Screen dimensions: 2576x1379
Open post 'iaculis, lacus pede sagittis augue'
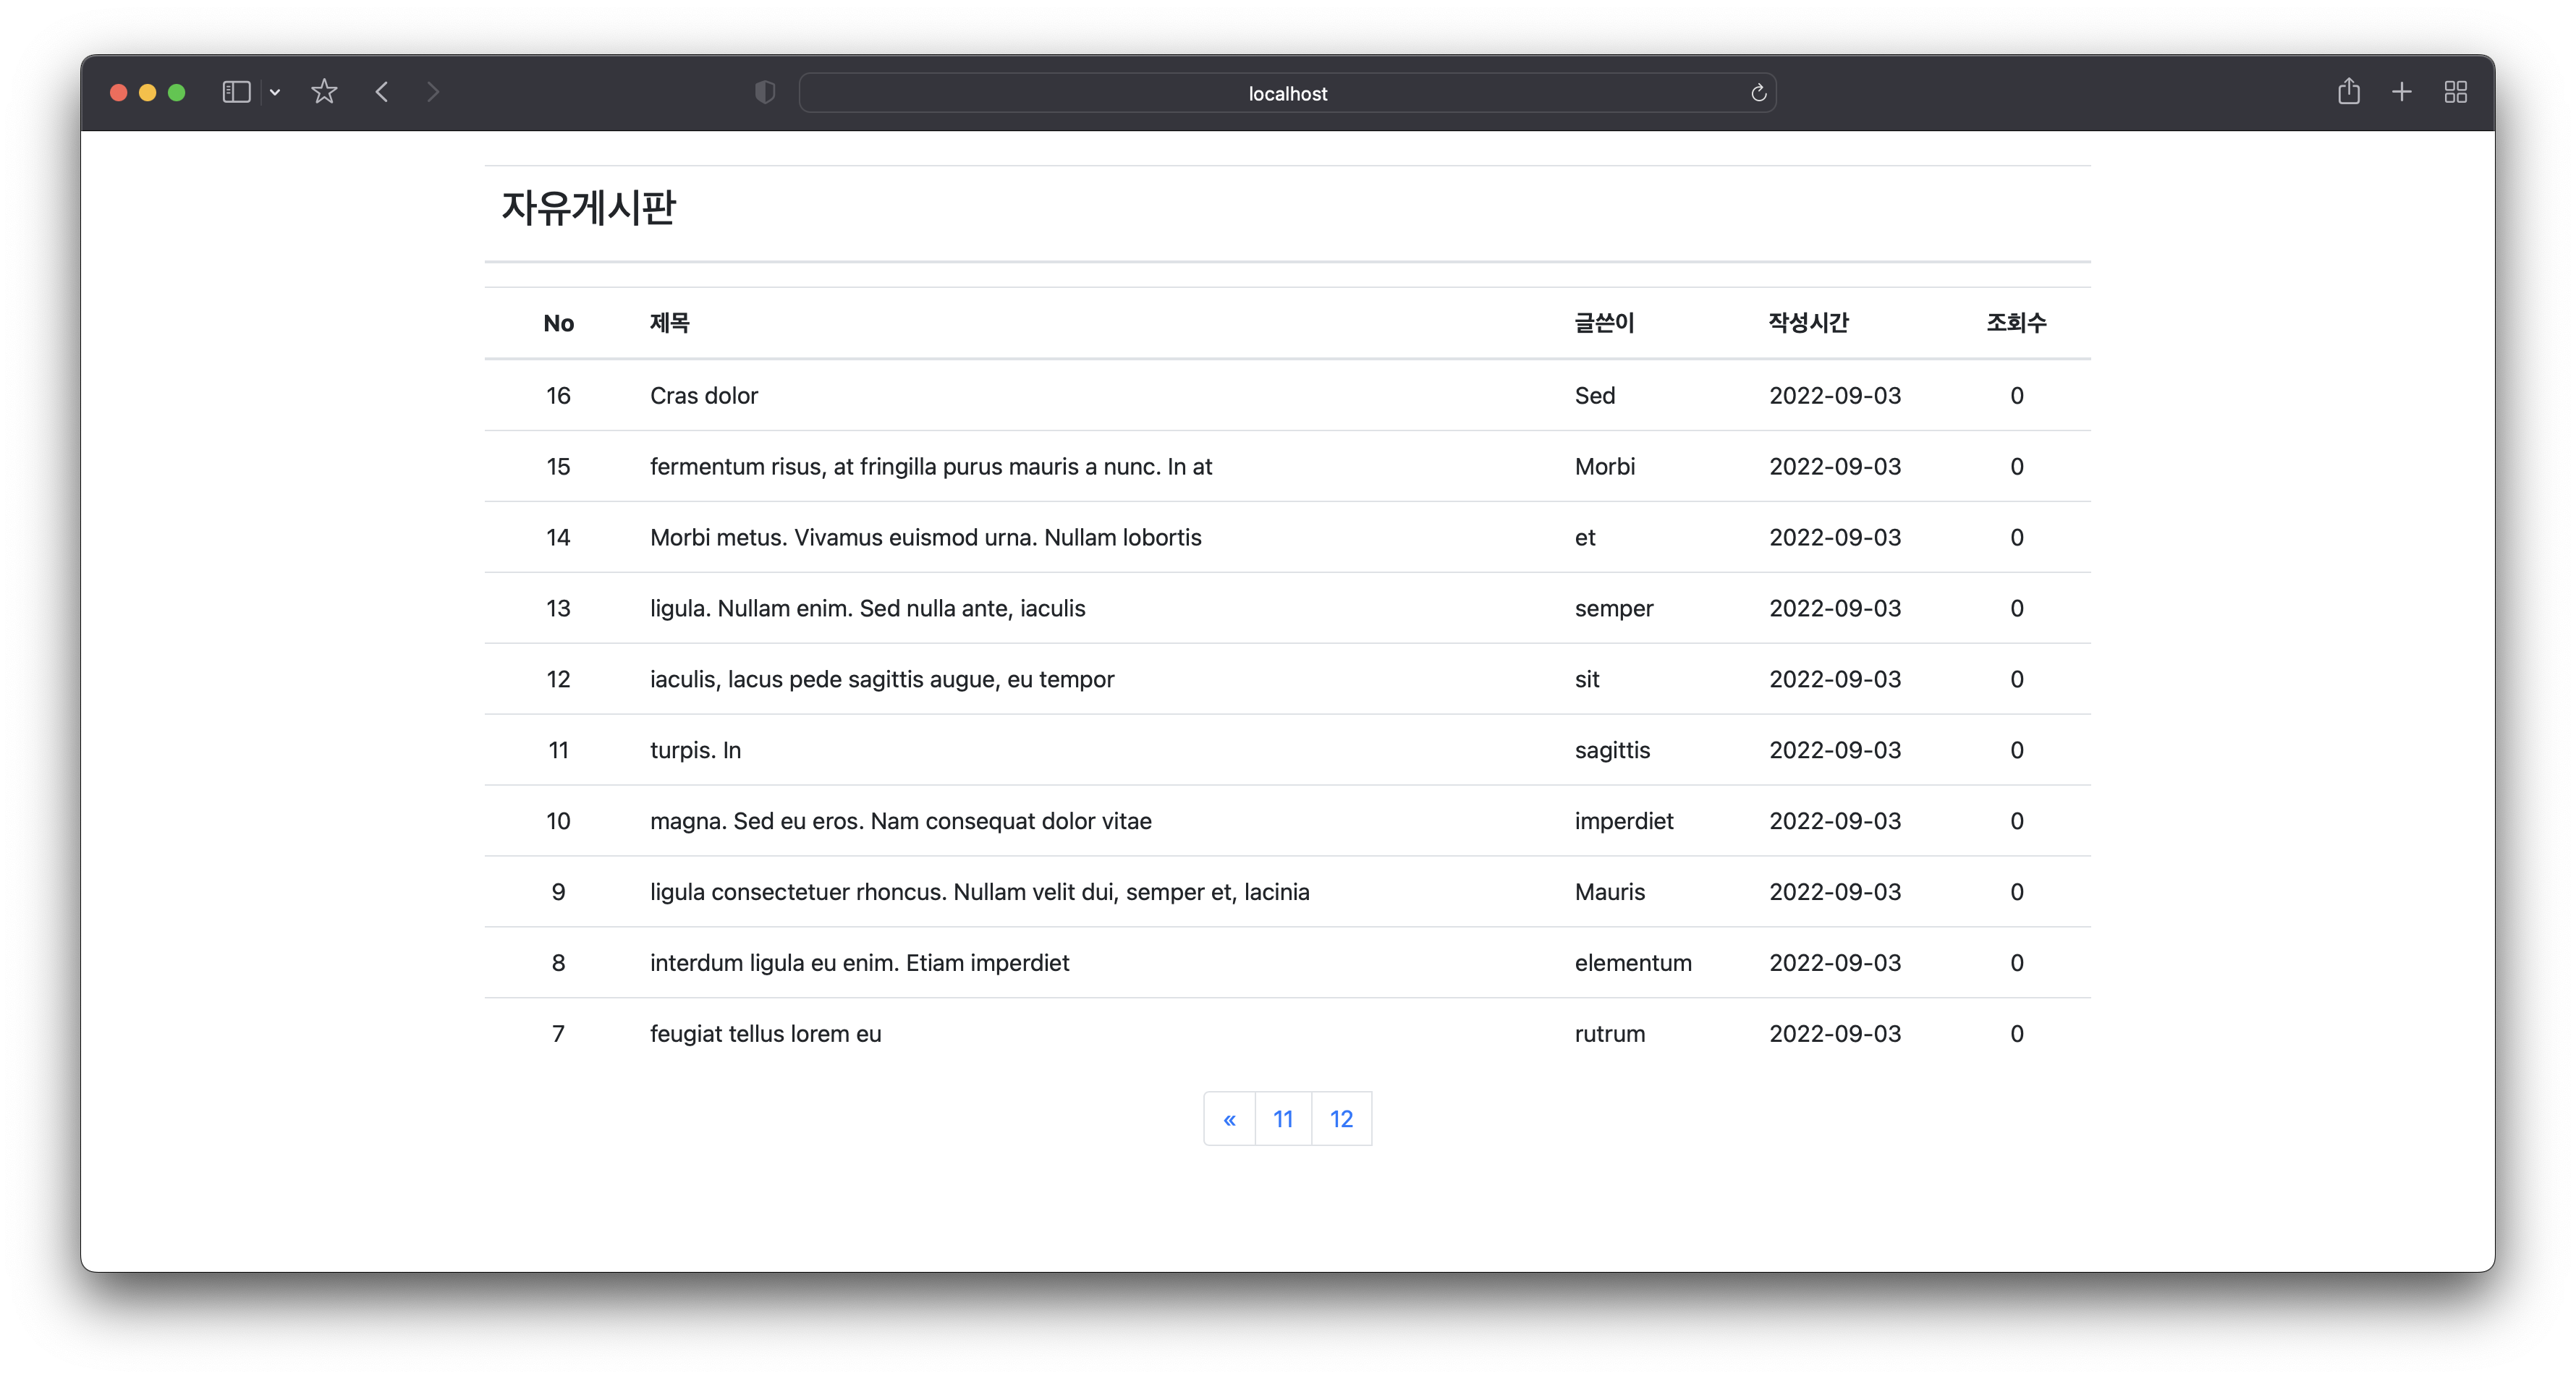tap(882, 679)
